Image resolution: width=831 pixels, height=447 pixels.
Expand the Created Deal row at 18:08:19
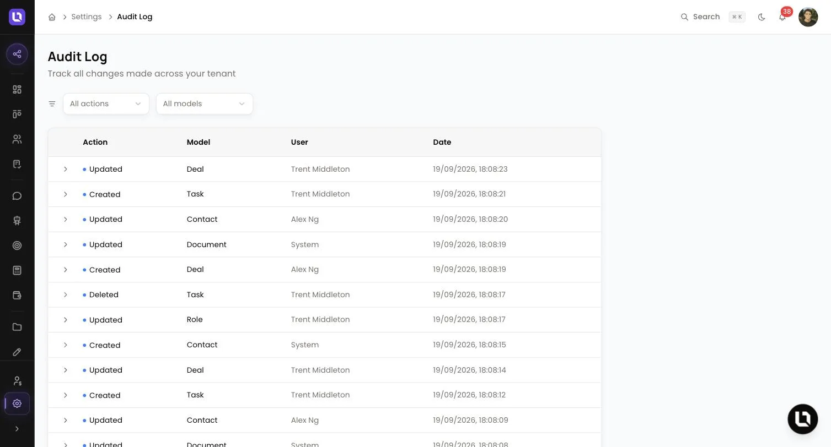65,270
